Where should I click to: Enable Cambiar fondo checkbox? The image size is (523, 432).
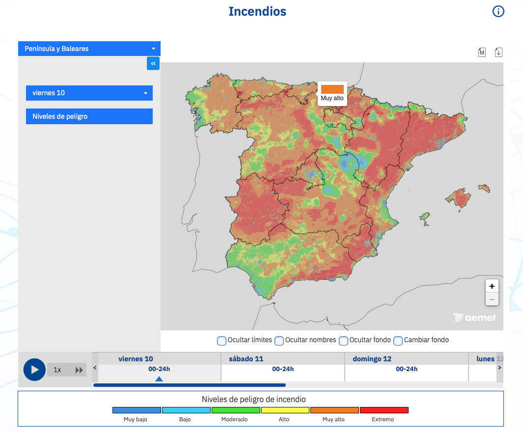(398, 341)
